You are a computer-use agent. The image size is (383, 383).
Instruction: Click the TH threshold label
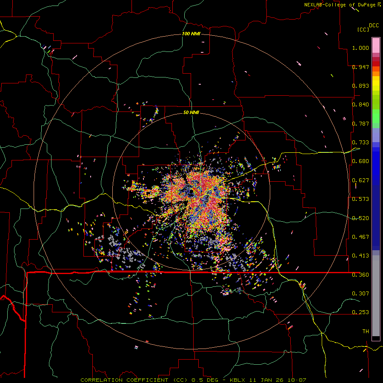366,332
